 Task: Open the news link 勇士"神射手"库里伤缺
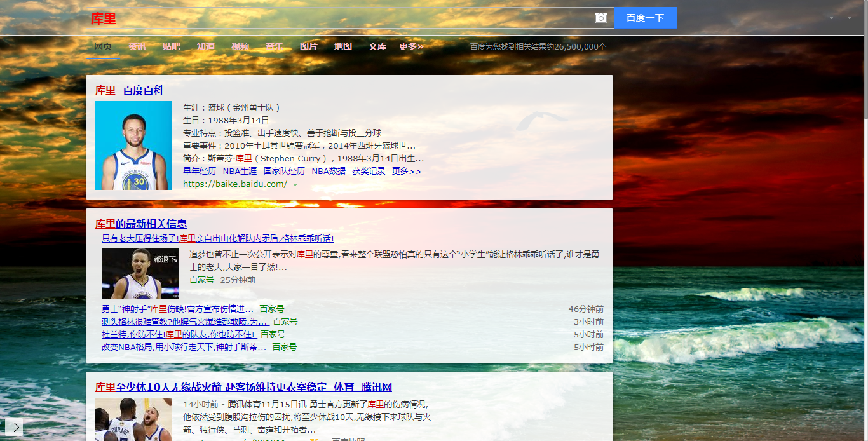179,309
